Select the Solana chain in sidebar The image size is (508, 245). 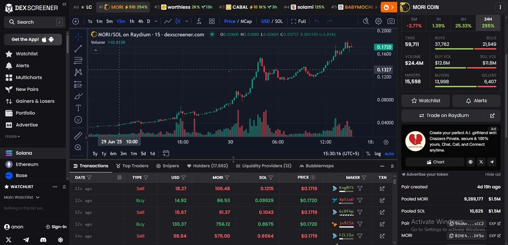(x=24, y=153)
